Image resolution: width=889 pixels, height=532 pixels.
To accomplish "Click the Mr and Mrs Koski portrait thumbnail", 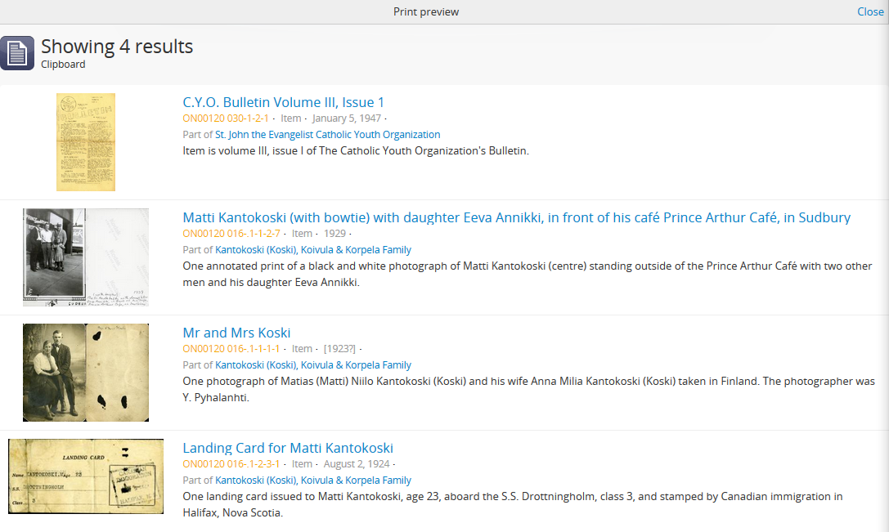I will coord(86,373).
